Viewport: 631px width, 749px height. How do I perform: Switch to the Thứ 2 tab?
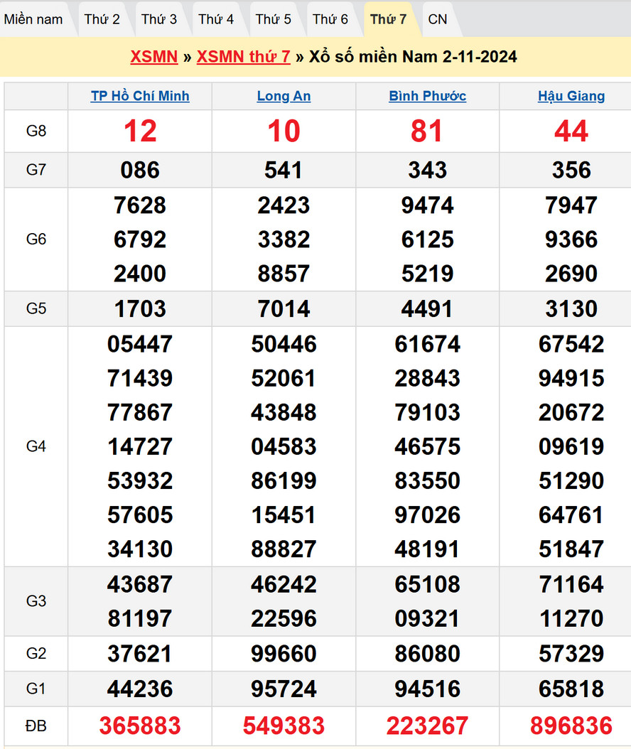tap(102, 19)
